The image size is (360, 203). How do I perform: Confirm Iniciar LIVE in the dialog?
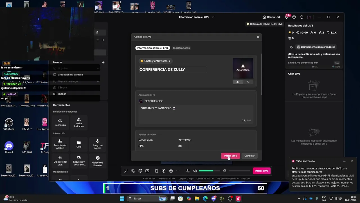230,156
